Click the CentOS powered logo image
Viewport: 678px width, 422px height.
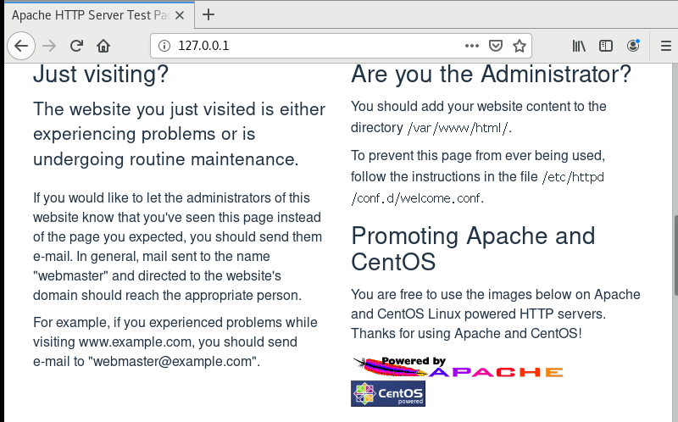point(388,393)
